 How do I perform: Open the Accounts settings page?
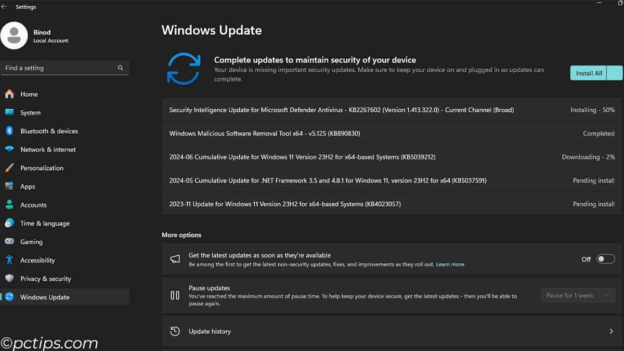33,205
